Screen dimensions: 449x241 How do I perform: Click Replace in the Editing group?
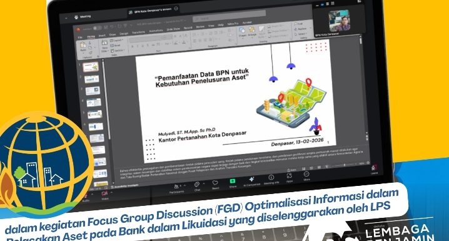300,29
